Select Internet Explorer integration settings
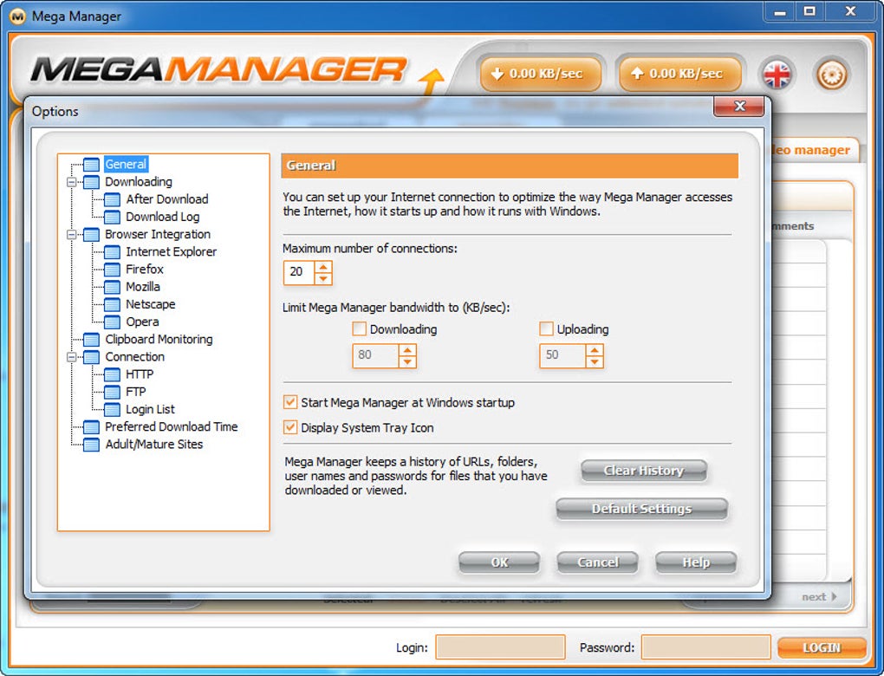The width and height of the screenshot is (884, 676). [171, 251]
